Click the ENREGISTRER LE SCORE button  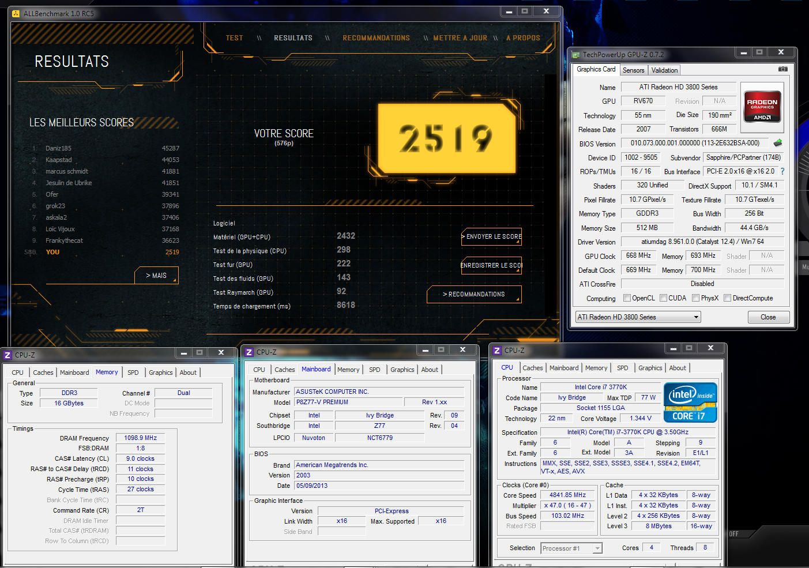(491, 265)
